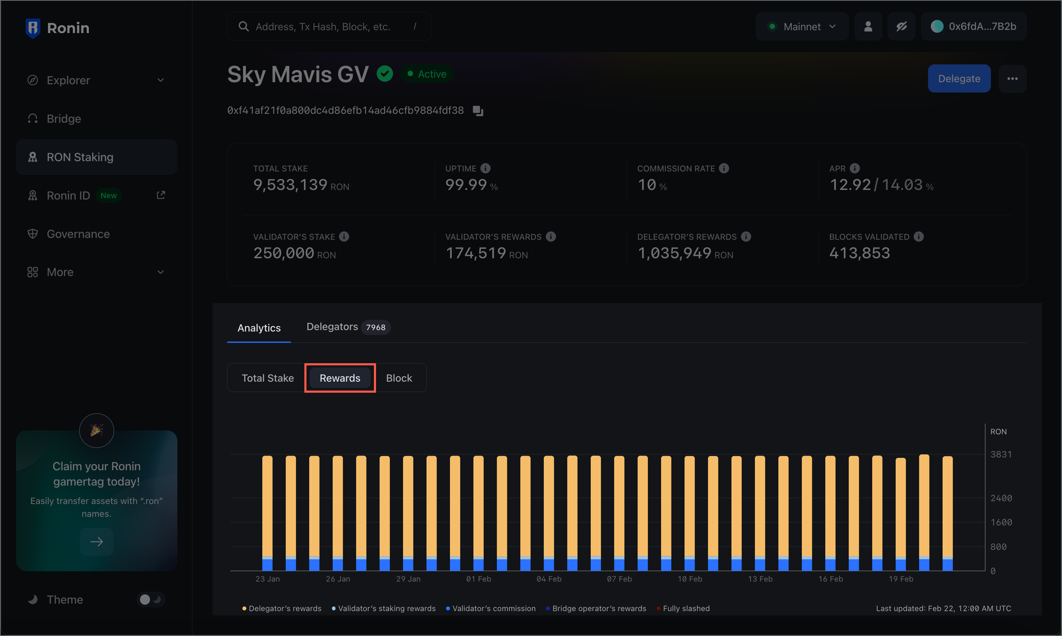Toggle Validator's commission legend series
Image resolution: width=1062 pixels, height=636 pixels.
[x=491, y=609]
